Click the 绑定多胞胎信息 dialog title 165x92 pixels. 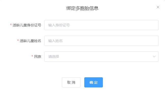[x=82, y=8]
